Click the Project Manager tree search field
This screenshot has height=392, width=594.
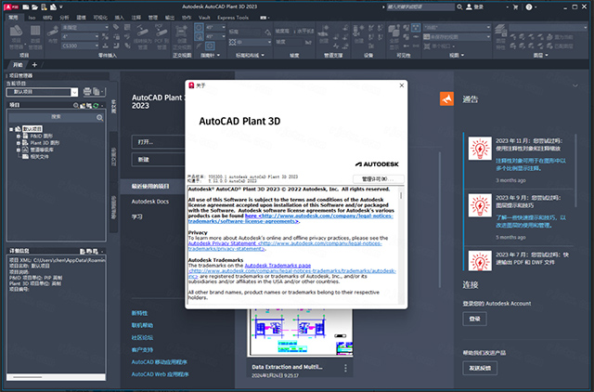[x=56, y=117]
